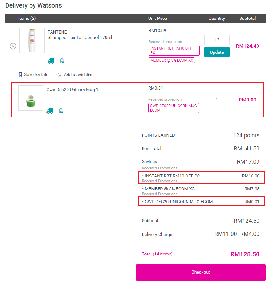
Task: Remove Pantene shampoo from the cart
Action: point(13,46)
